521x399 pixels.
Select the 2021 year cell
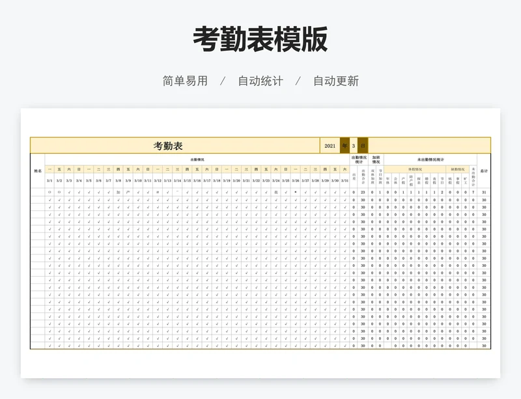coord(330,146)
